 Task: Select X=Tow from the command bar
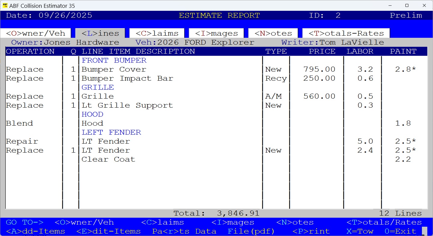360,231
